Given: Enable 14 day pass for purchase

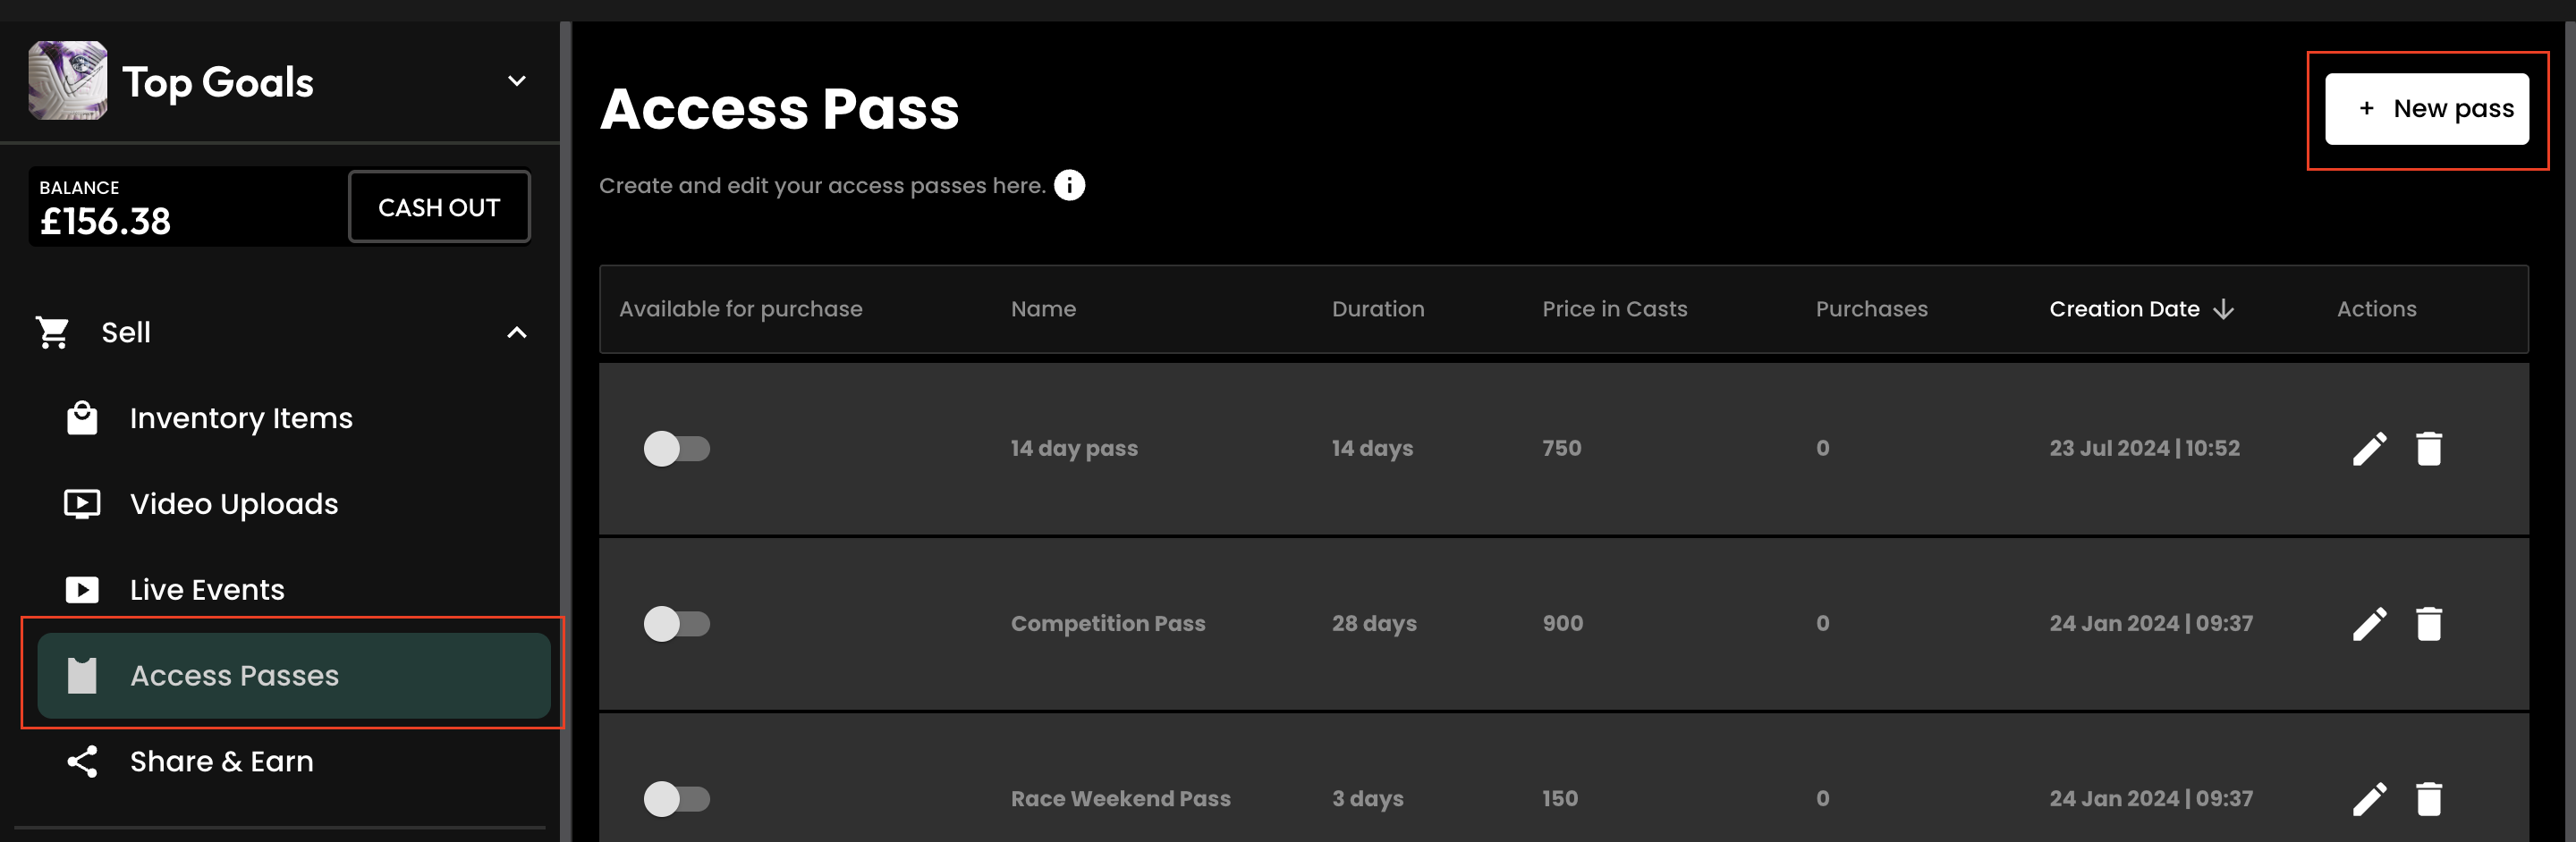Looking at the screenshot, I should coord(677,449).
